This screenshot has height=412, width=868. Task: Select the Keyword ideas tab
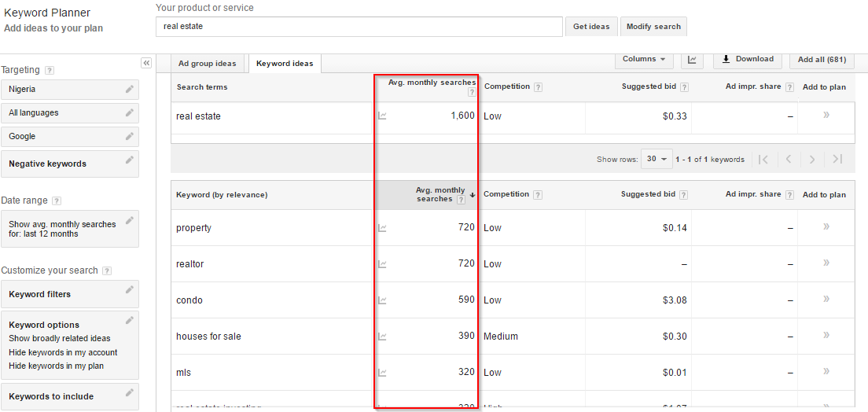click(284, 64)
